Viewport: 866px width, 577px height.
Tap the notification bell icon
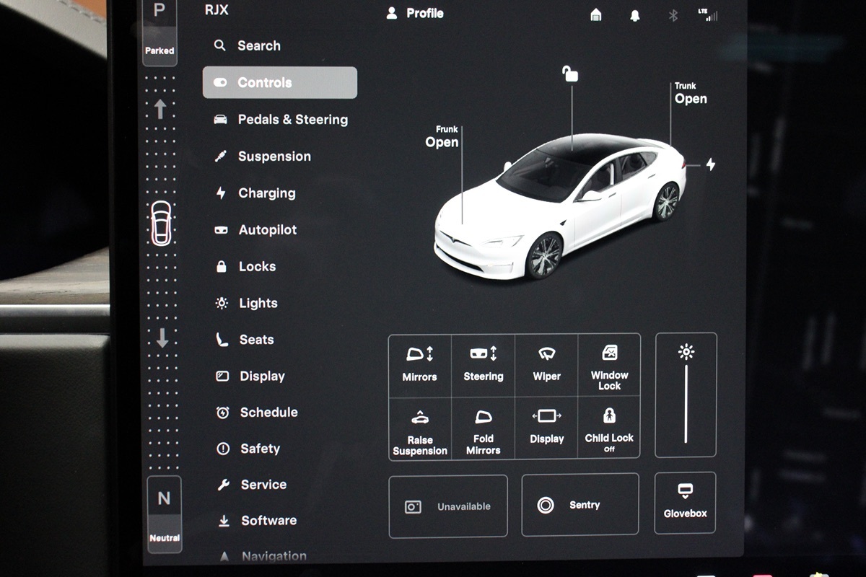(x=635, y=15)
